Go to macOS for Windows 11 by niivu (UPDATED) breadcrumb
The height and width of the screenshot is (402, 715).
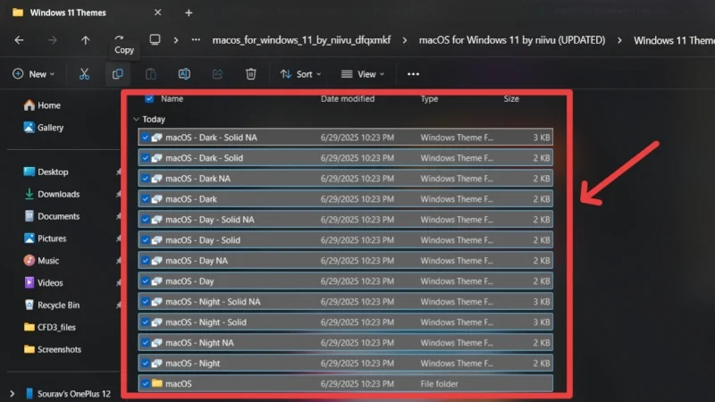pos(512,40)
